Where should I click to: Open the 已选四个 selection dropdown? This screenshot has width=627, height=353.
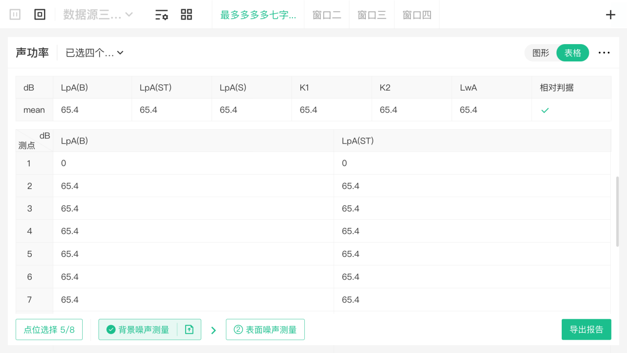[x=95, y=53]
